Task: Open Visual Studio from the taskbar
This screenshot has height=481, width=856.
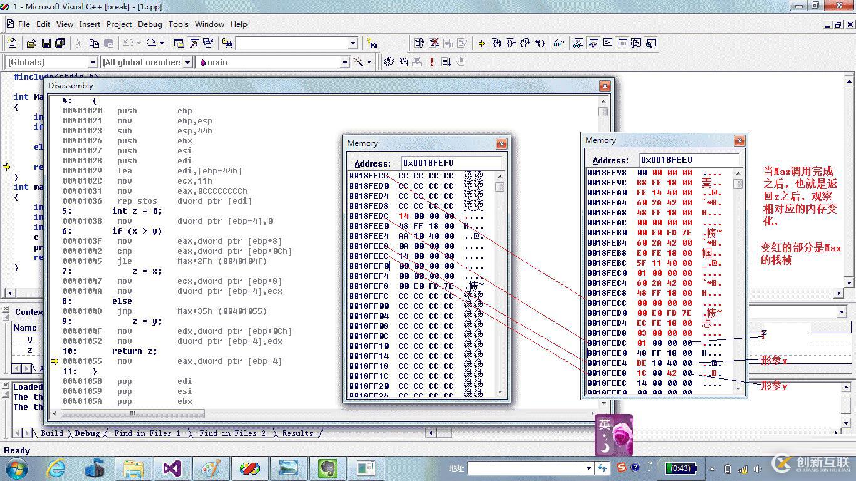Action: click(x=172, y=468)
